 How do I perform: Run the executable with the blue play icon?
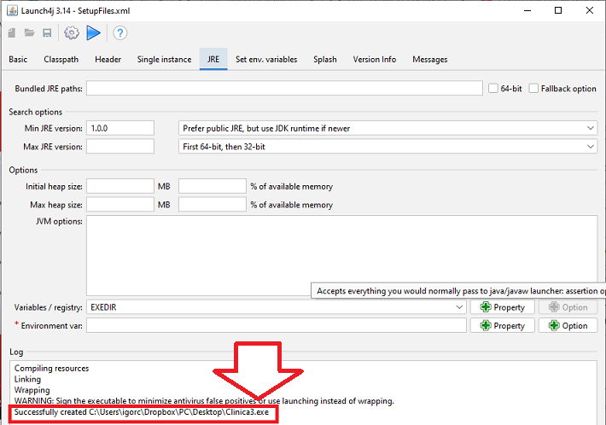point(93,32)
